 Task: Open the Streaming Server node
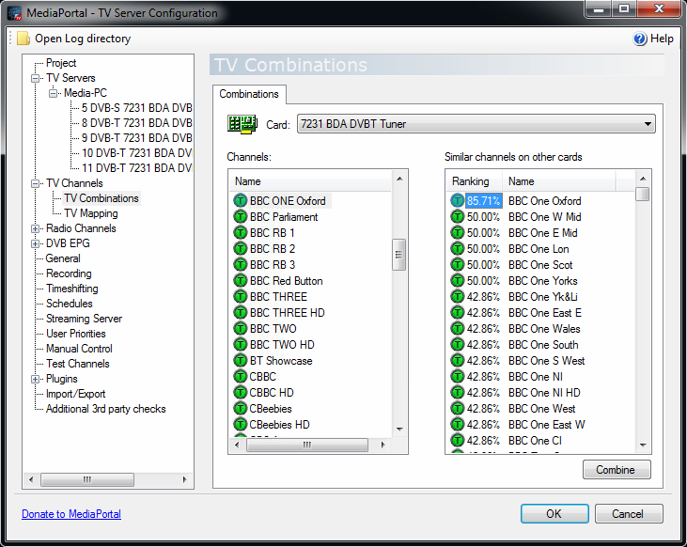click(x=84, y=319)
